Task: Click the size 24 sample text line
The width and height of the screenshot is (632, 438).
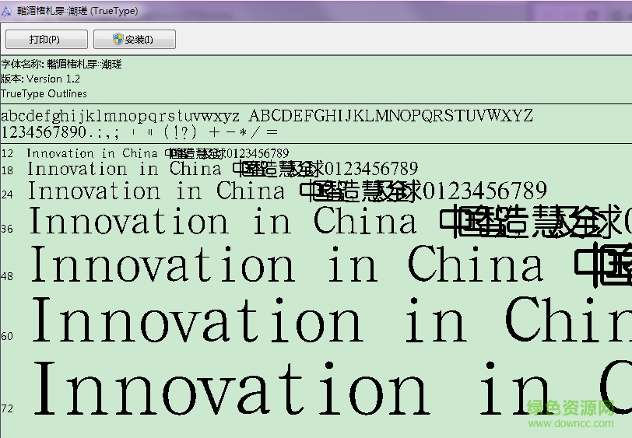Action: click(x=287, y=191)
